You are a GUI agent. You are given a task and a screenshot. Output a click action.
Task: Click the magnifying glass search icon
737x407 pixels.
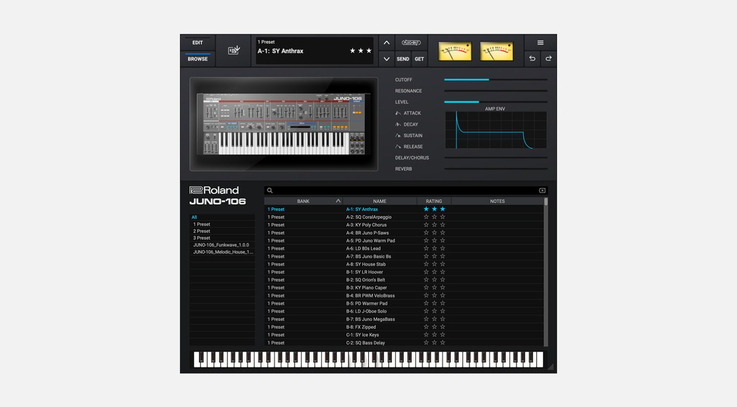(x=270, y=190)
